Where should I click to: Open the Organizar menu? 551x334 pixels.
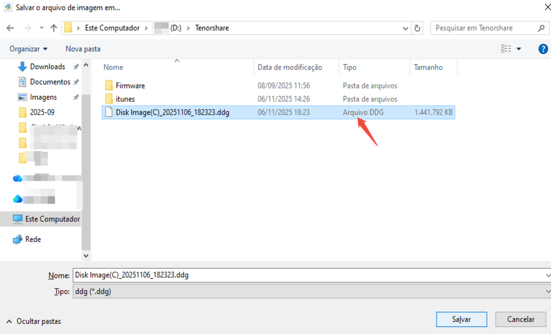tap(28, 49)
